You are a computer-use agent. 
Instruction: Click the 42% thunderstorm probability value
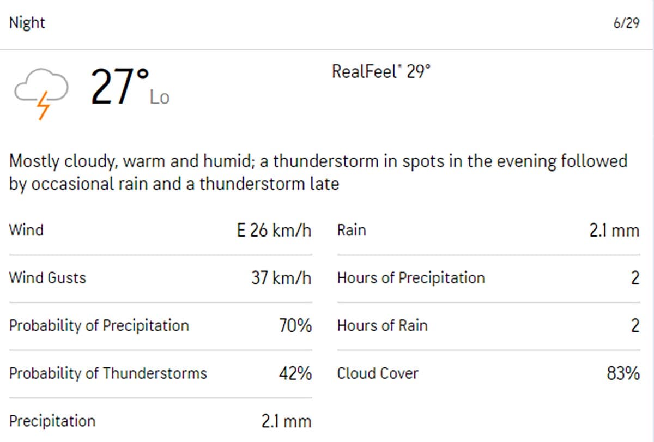tap(295, 373)
